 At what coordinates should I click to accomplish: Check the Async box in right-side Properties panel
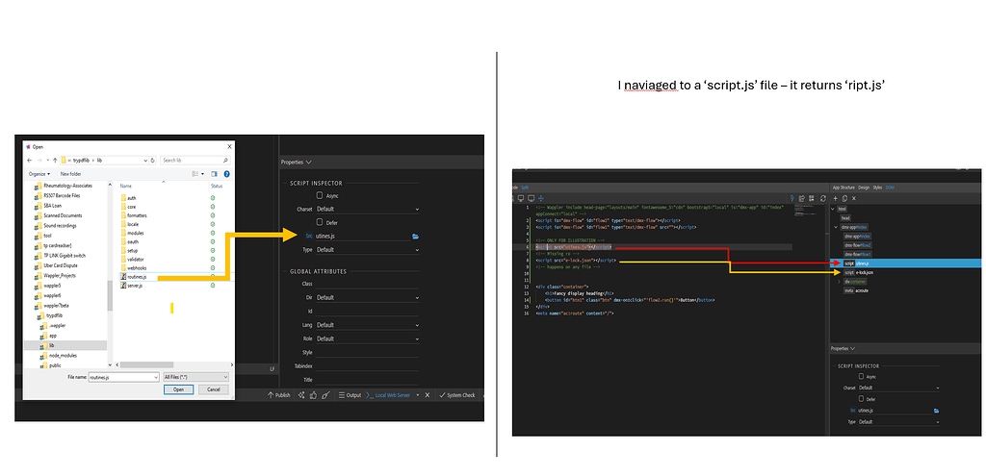tap(862, 376)
